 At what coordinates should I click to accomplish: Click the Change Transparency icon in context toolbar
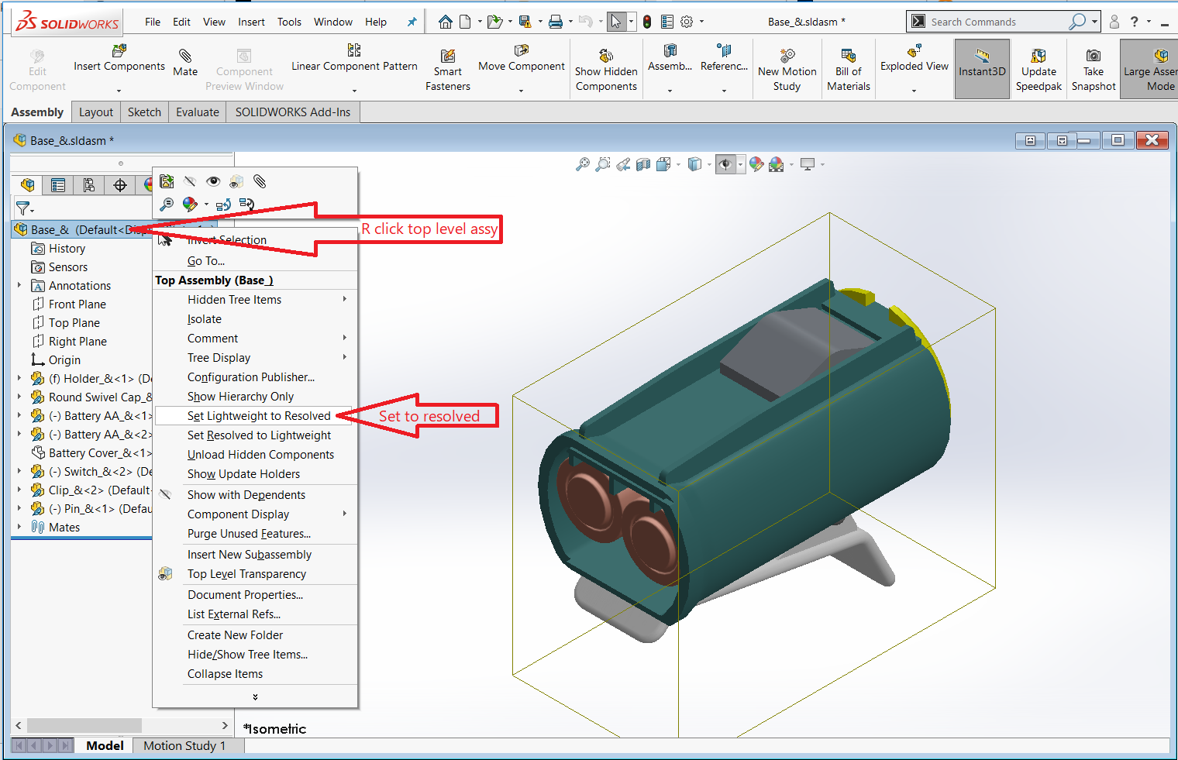point(236,181)
